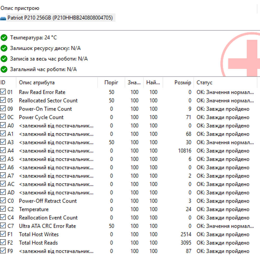Image resolution: width=260 pixels, height=260 pixels.
Task: Uncheck attribute 01 Raw Read Error Rate
Action: tap(3, 92)
